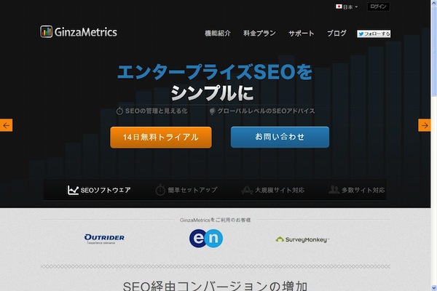Click the GinzaMetrics wordmark text

tap(86, 32)
